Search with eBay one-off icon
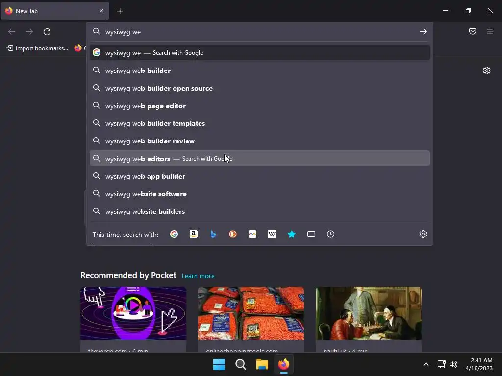The width and height of the screenshot is (502, 376). tap(252, 234)
